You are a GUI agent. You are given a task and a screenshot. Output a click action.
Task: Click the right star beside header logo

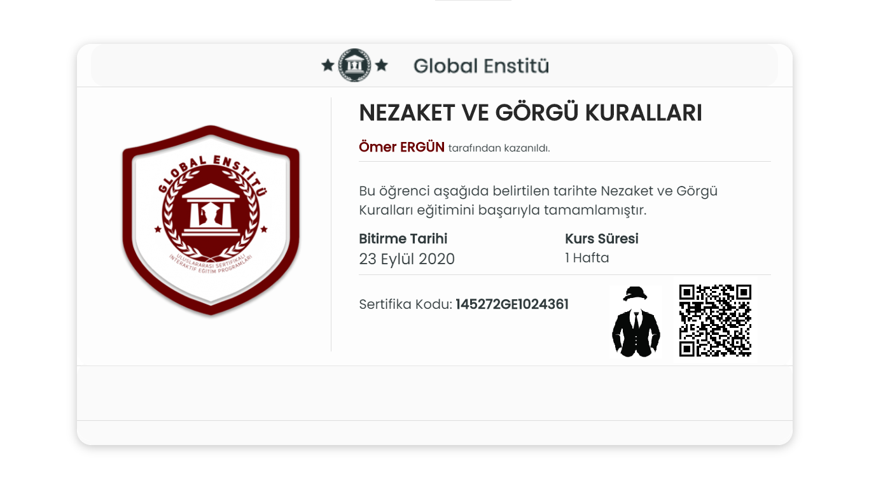click(382, 65)
